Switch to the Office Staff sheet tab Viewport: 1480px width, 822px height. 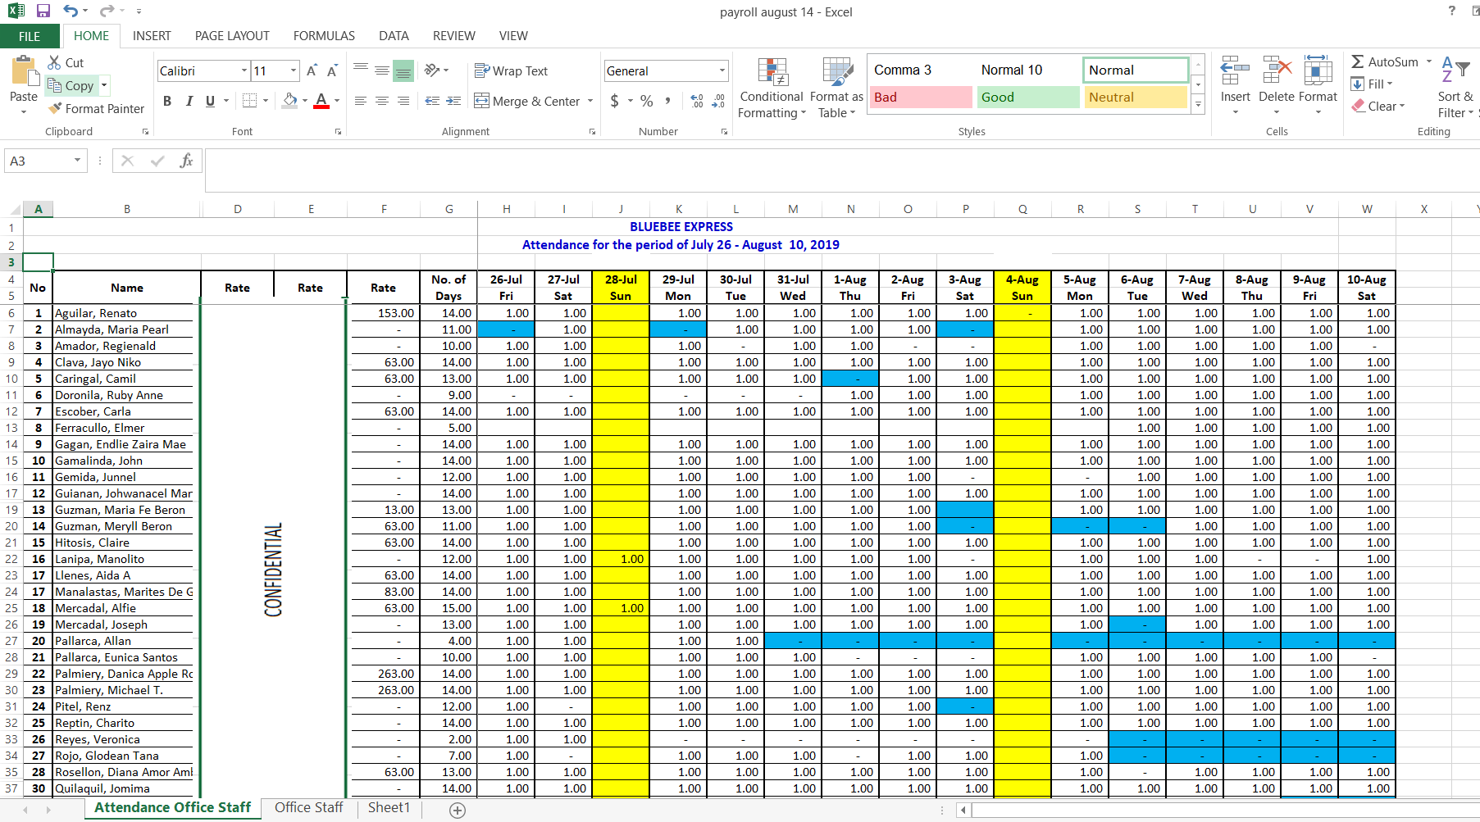pos(309,808)
